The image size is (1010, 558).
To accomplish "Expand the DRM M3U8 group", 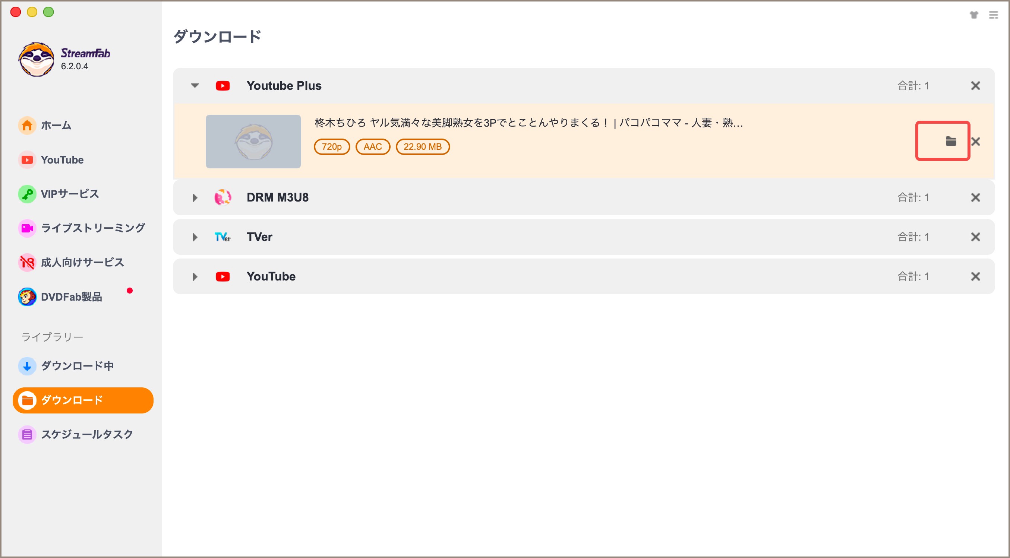I will pos(195,197).
